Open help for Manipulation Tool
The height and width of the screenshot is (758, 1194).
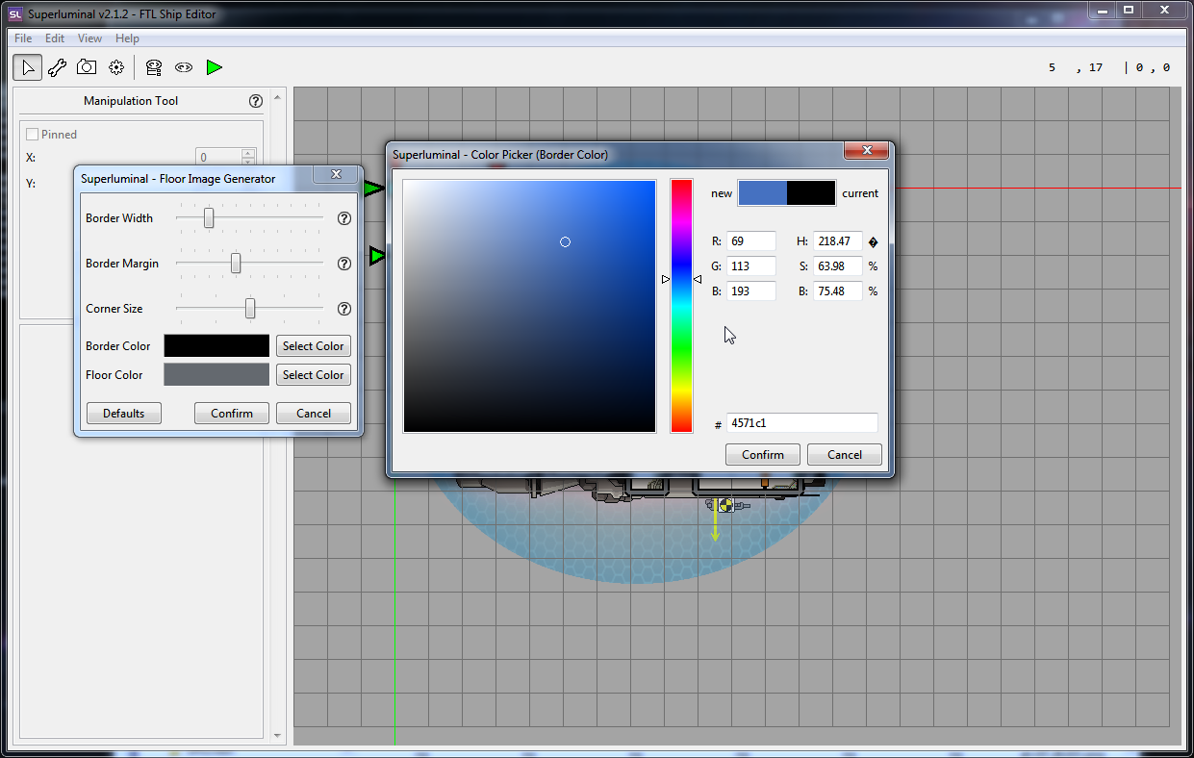255,101
